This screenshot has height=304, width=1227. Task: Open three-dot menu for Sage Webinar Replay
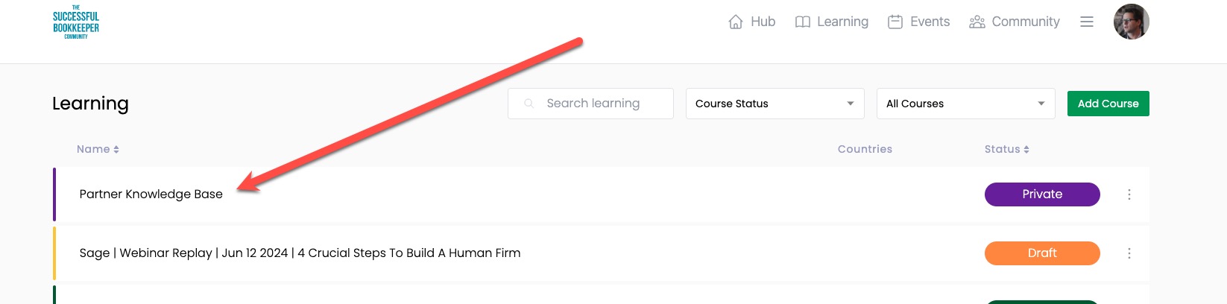(x=1129, y=253)
